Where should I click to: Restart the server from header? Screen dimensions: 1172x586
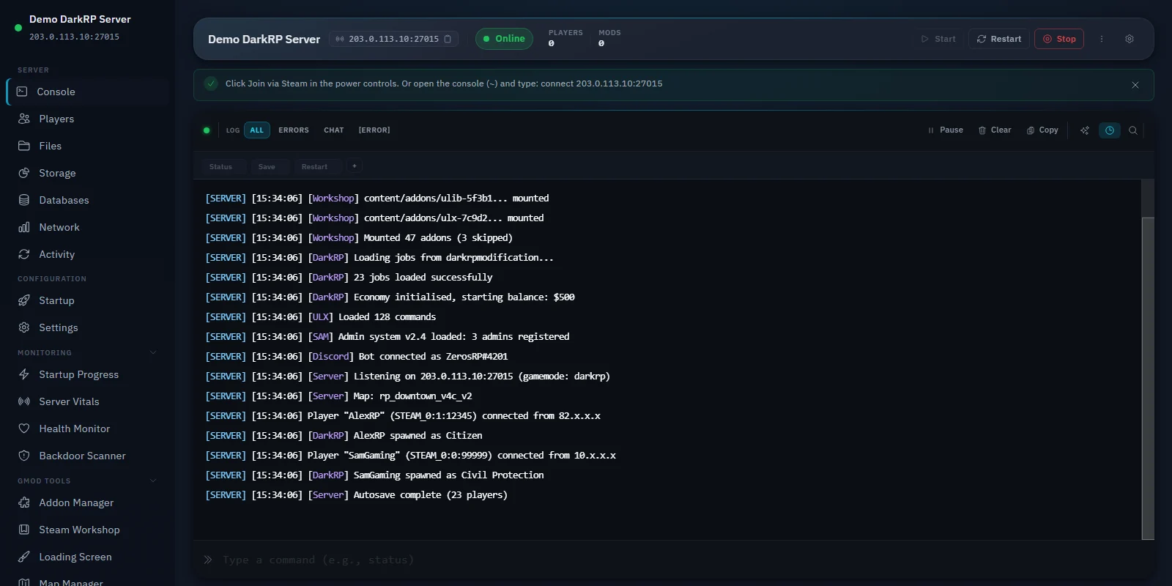[999, 39]
